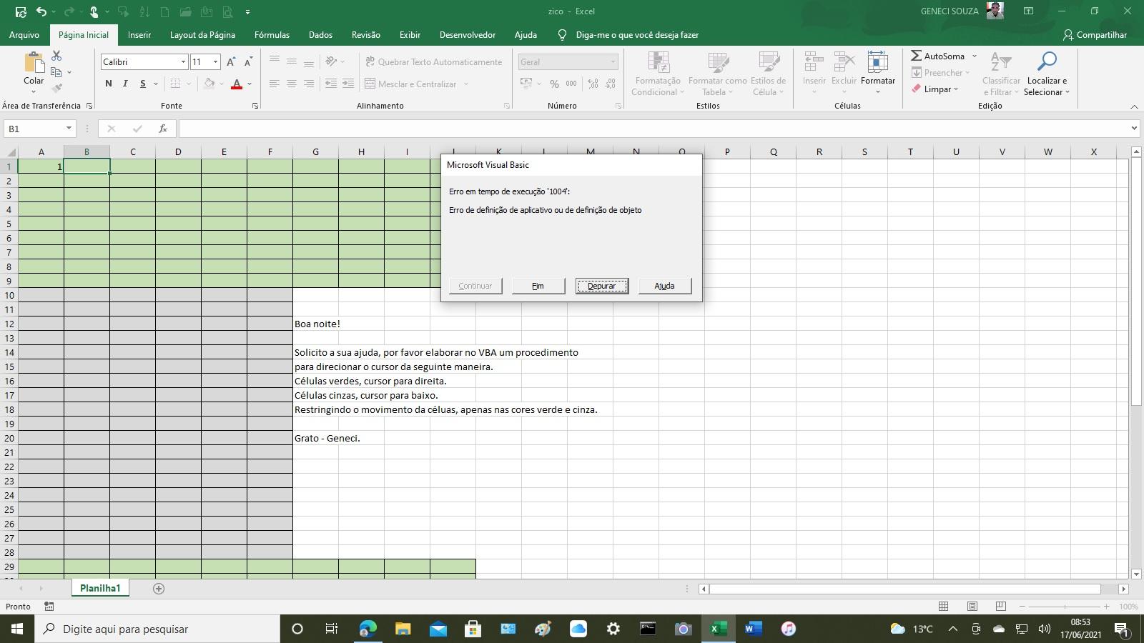Click the Format Painter brush icon
Viewport: 1144px width, 643px height.
coord(56,89)
